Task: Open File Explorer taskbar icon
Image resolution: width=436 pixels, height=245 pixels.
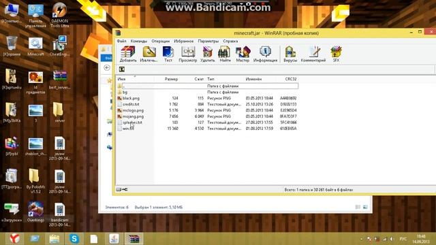Action: point(54,239)
